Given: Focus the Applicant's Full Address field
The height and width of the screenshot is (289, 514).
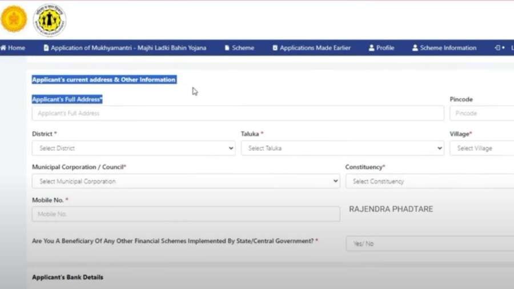Looking at the screenshot, I should point(238,113).
